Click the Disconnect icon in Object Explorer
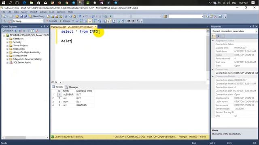This screenshot has height=145, width=259. [x=20, y=31]
